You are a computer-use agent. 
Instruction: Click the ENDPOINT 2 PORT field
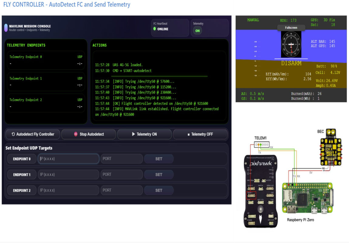pyautogui.click(x=121, y=190)
